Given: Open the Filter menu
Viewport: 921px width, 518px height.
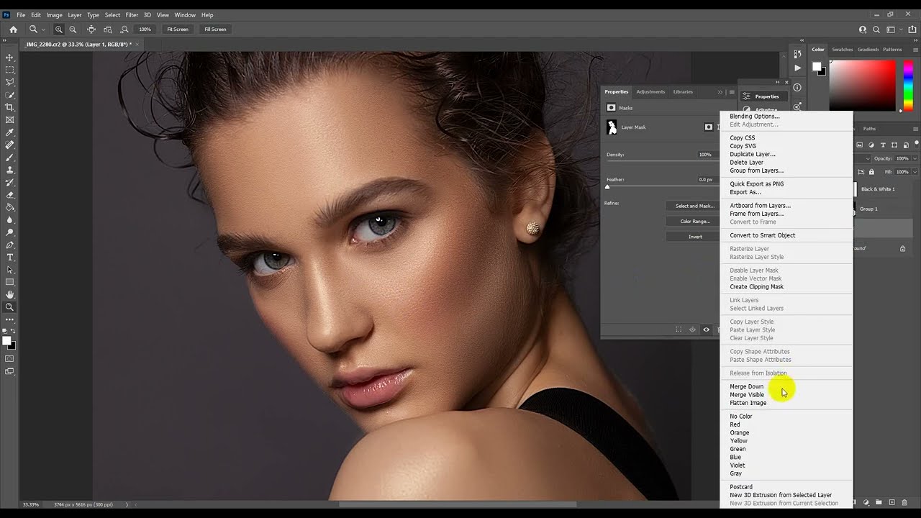Looking at the screenshot, I should pos(132,15).
